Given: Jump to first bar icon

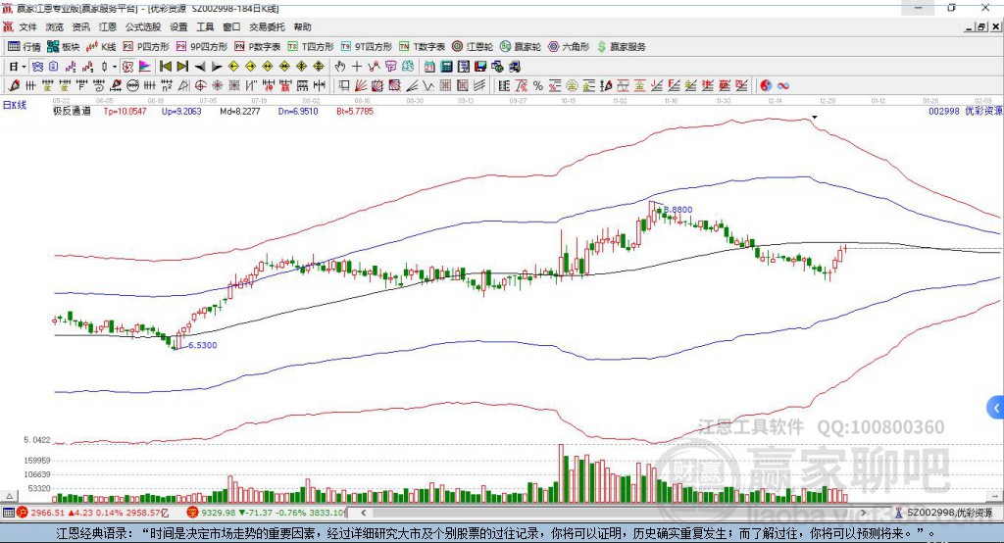Looking at the screenshot, I should coord(165,67).
